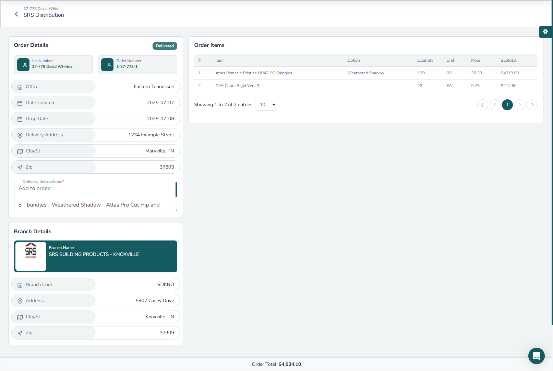Click the back arrow beside SRS Distribution
Image resolution: width=553 pixels, height=371 pixels.
coord(16,14)
